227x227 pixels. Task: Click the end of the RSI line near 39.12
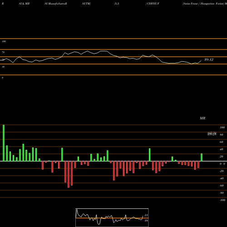click(201, 61)
